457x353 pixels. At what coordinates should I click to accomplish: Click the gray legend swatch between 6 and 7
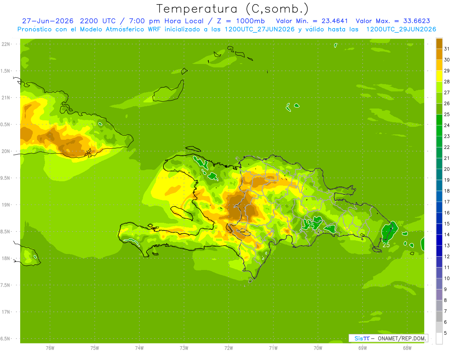(x=439, y=316)
